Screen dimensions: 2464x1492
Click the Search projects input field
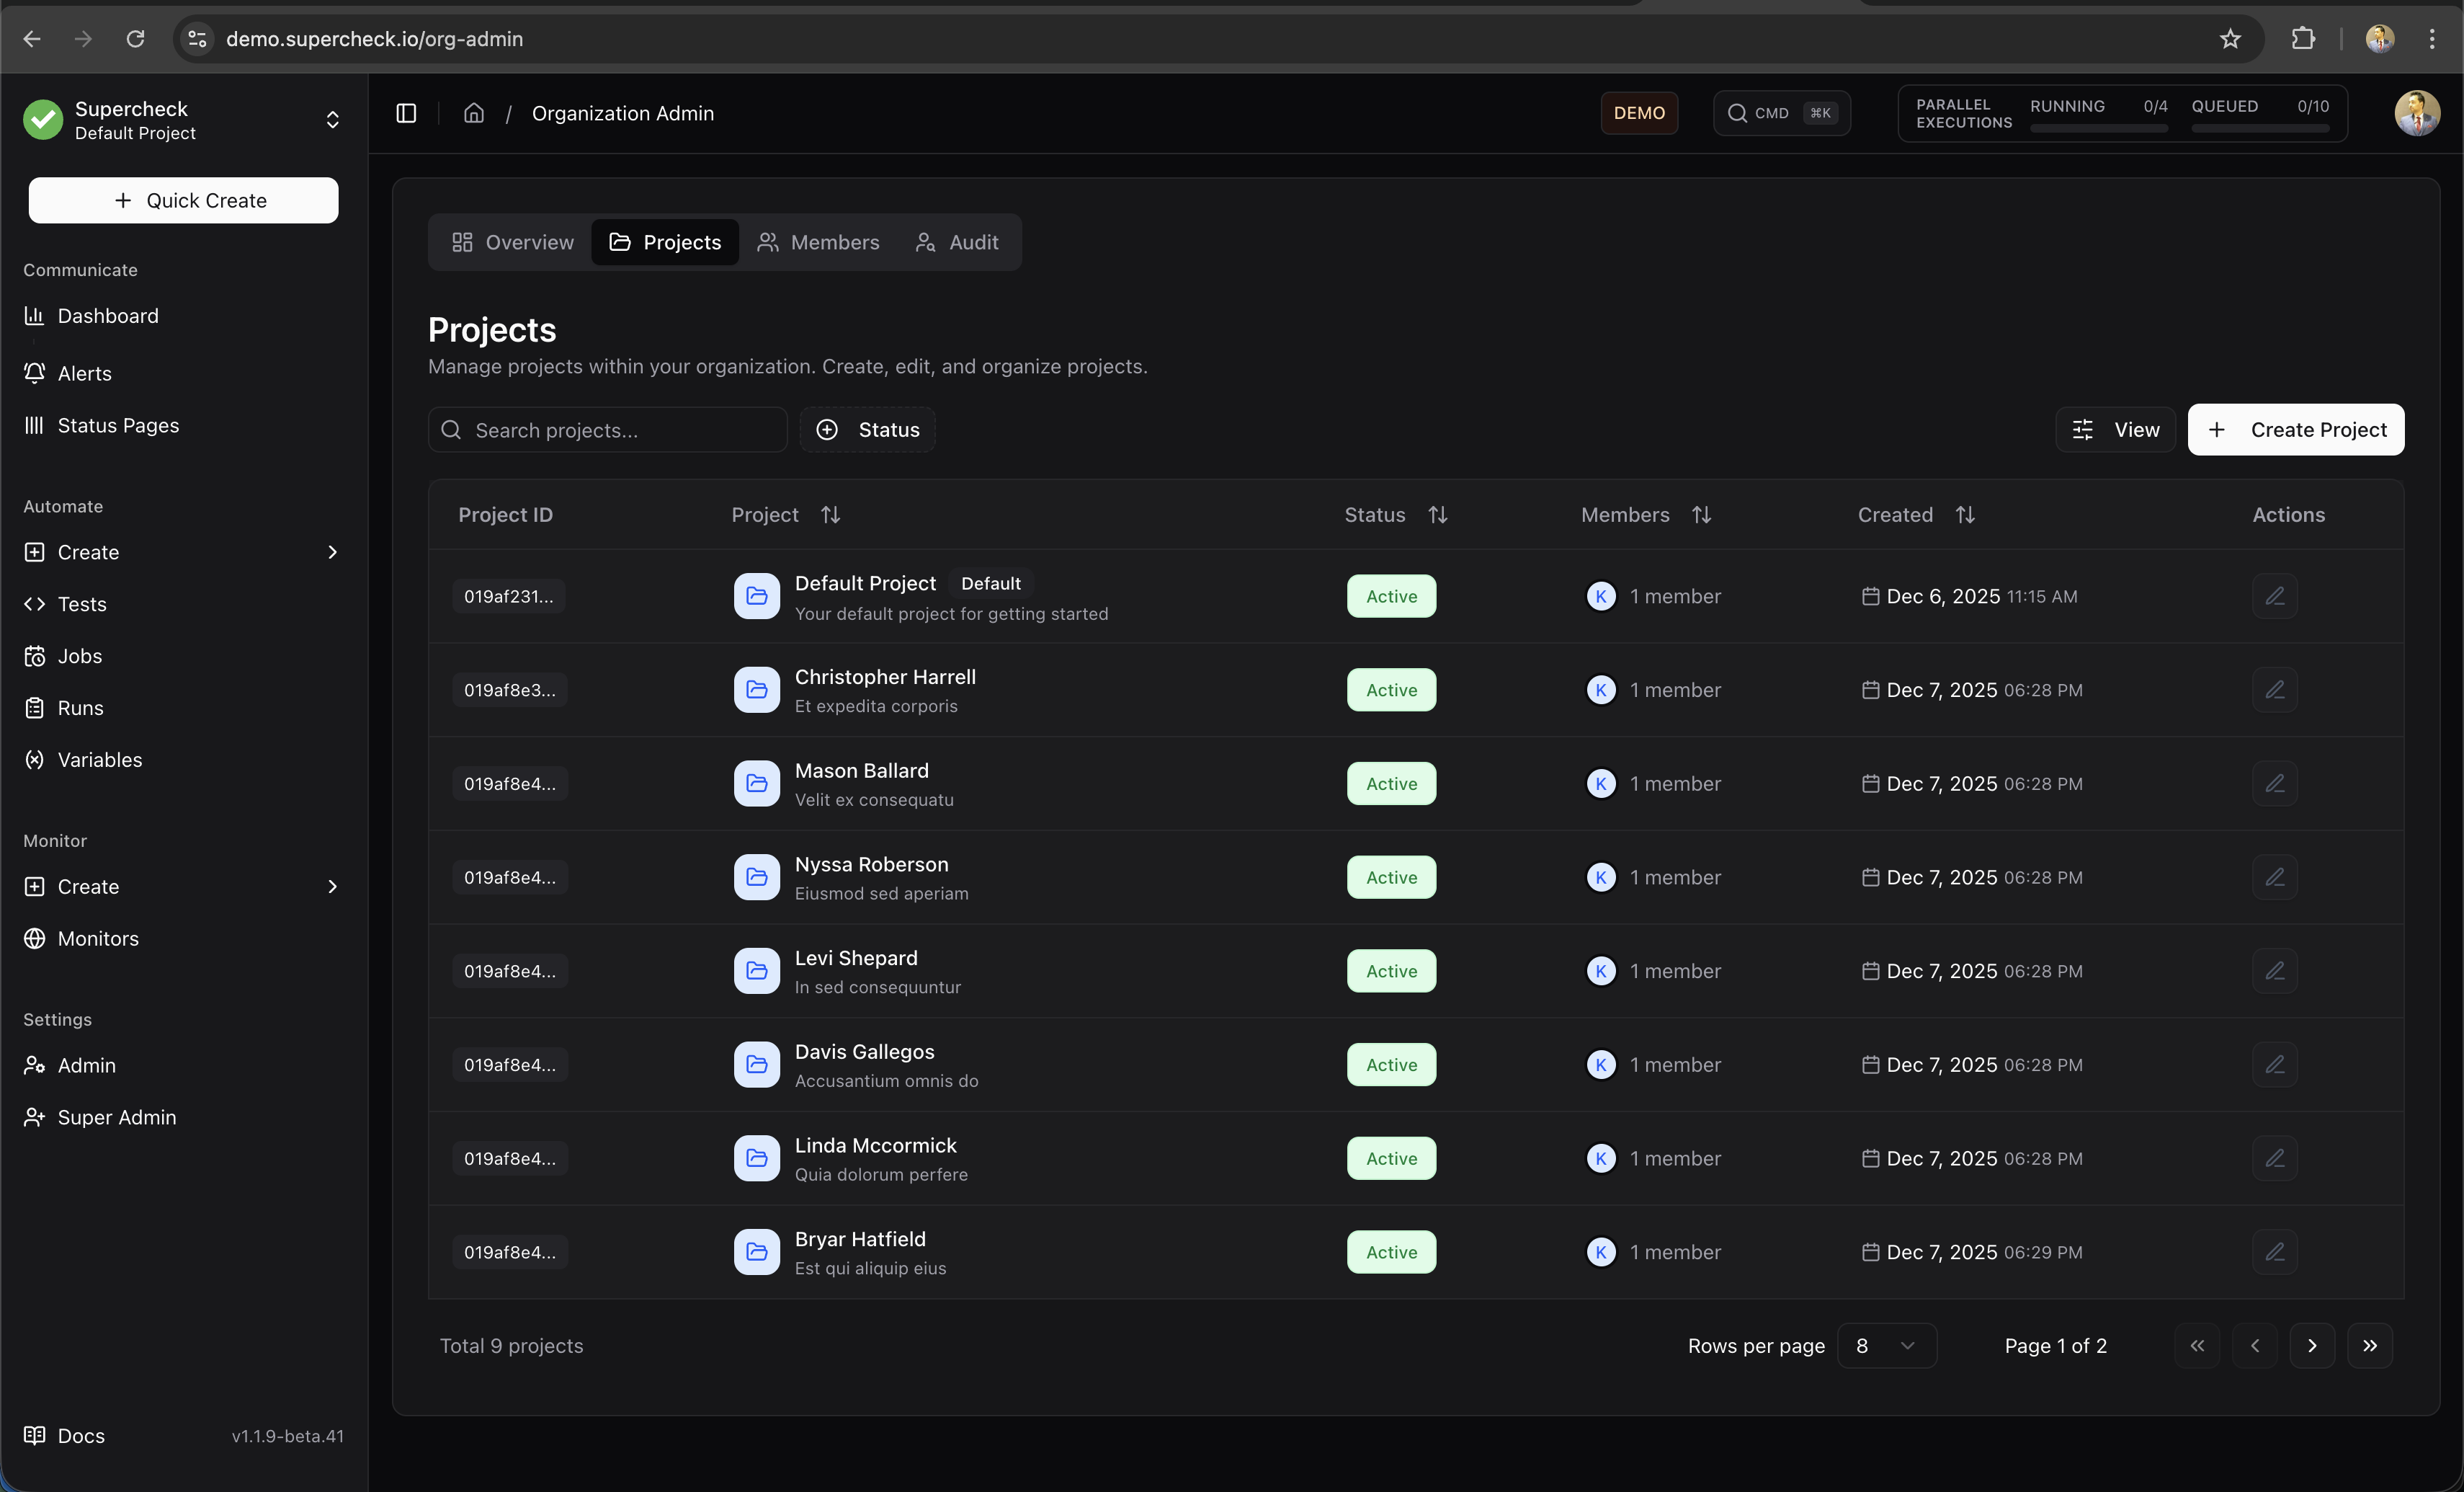(x=606, y=430)
